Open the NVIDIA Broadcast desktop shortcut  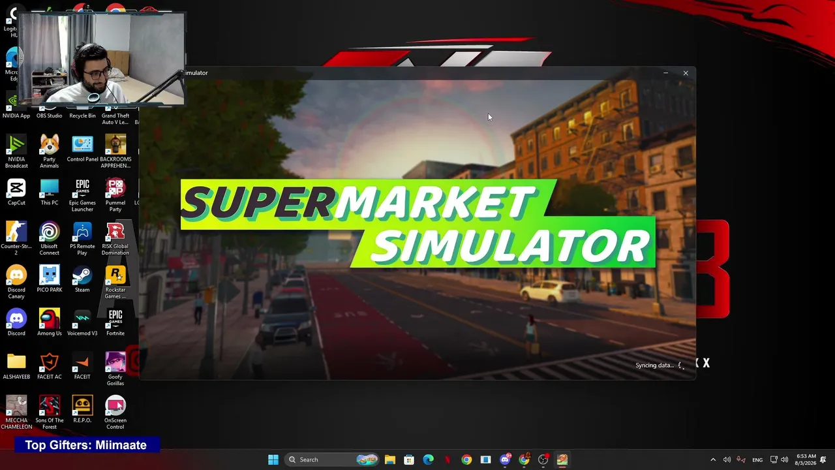click(x=16, y=151)
